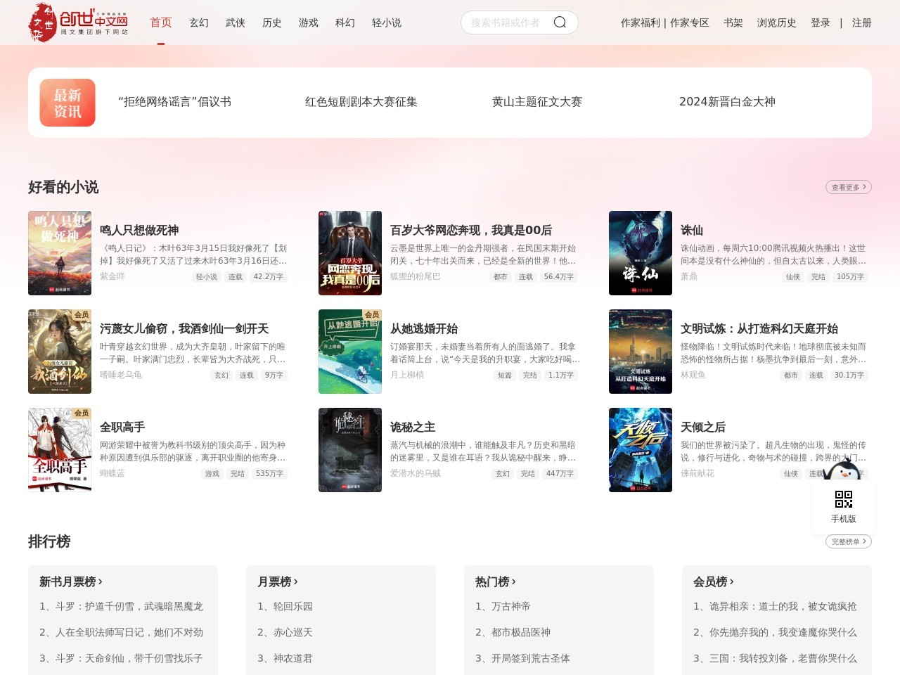Click the 最新资讯 badge icon
Viewport: 900px width, 675px height.
(x=67, y=102)
